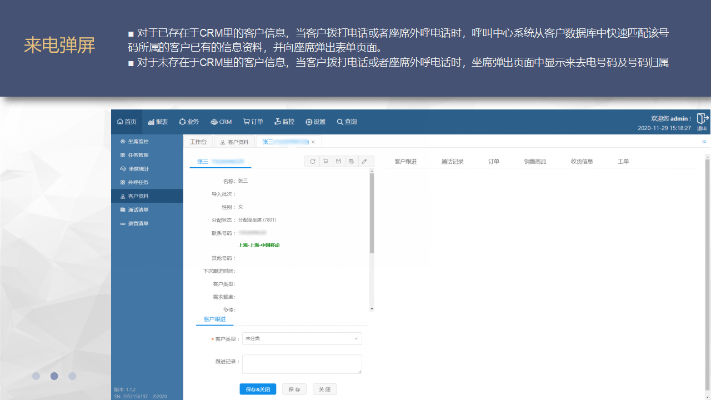Click the 保存 save button
The width and height of the screenshot is (711, 400).
[x=294, y=389]
